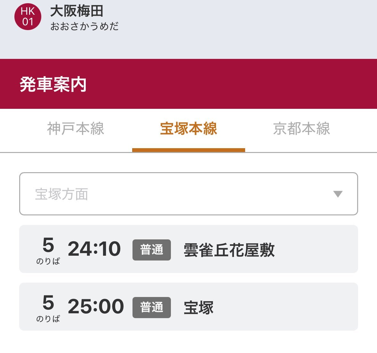The width and height of the screenshot is (377, 353).
Task: Click the 24:10 departure time
Action: 94,249
